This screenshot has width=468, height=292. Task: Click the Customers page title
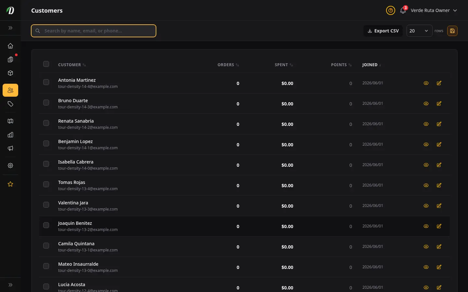click(47, 10)
